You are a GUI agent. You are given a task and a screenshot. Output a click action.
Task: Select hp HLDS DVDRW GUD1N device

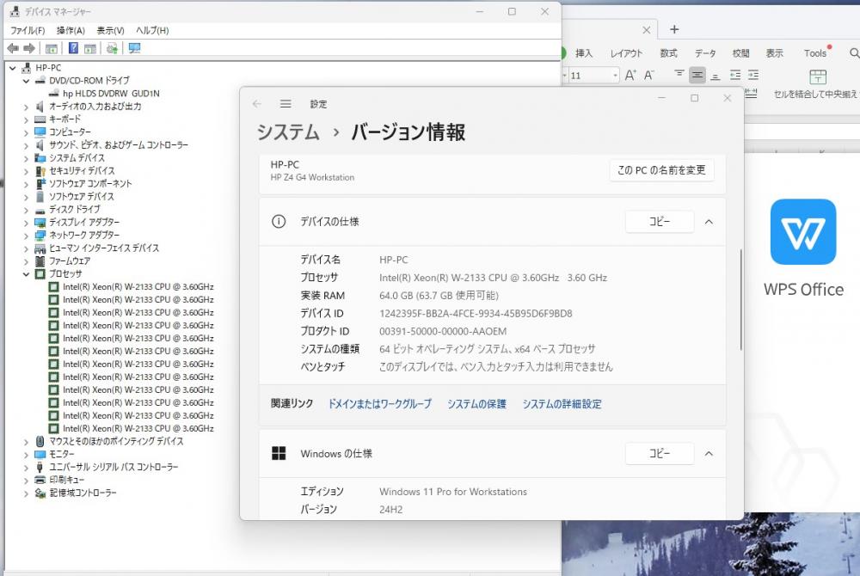(111, 93)
